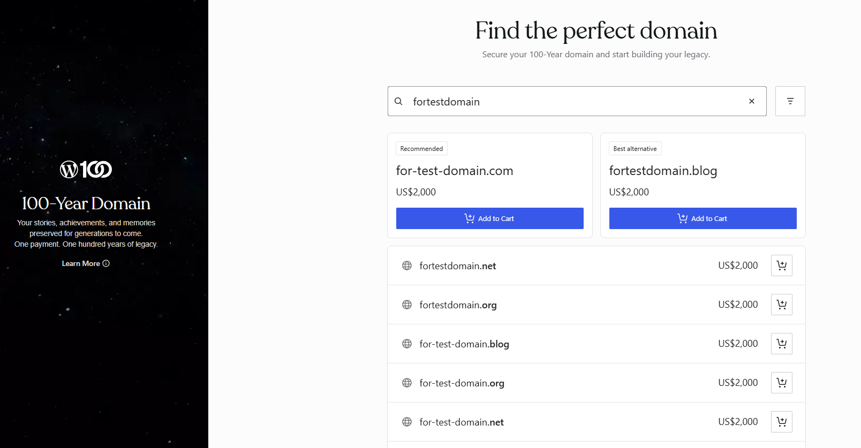Screen dimensions: 861x448
Task: Add for-test-domain.com to the cart
Action: point(489,218)
